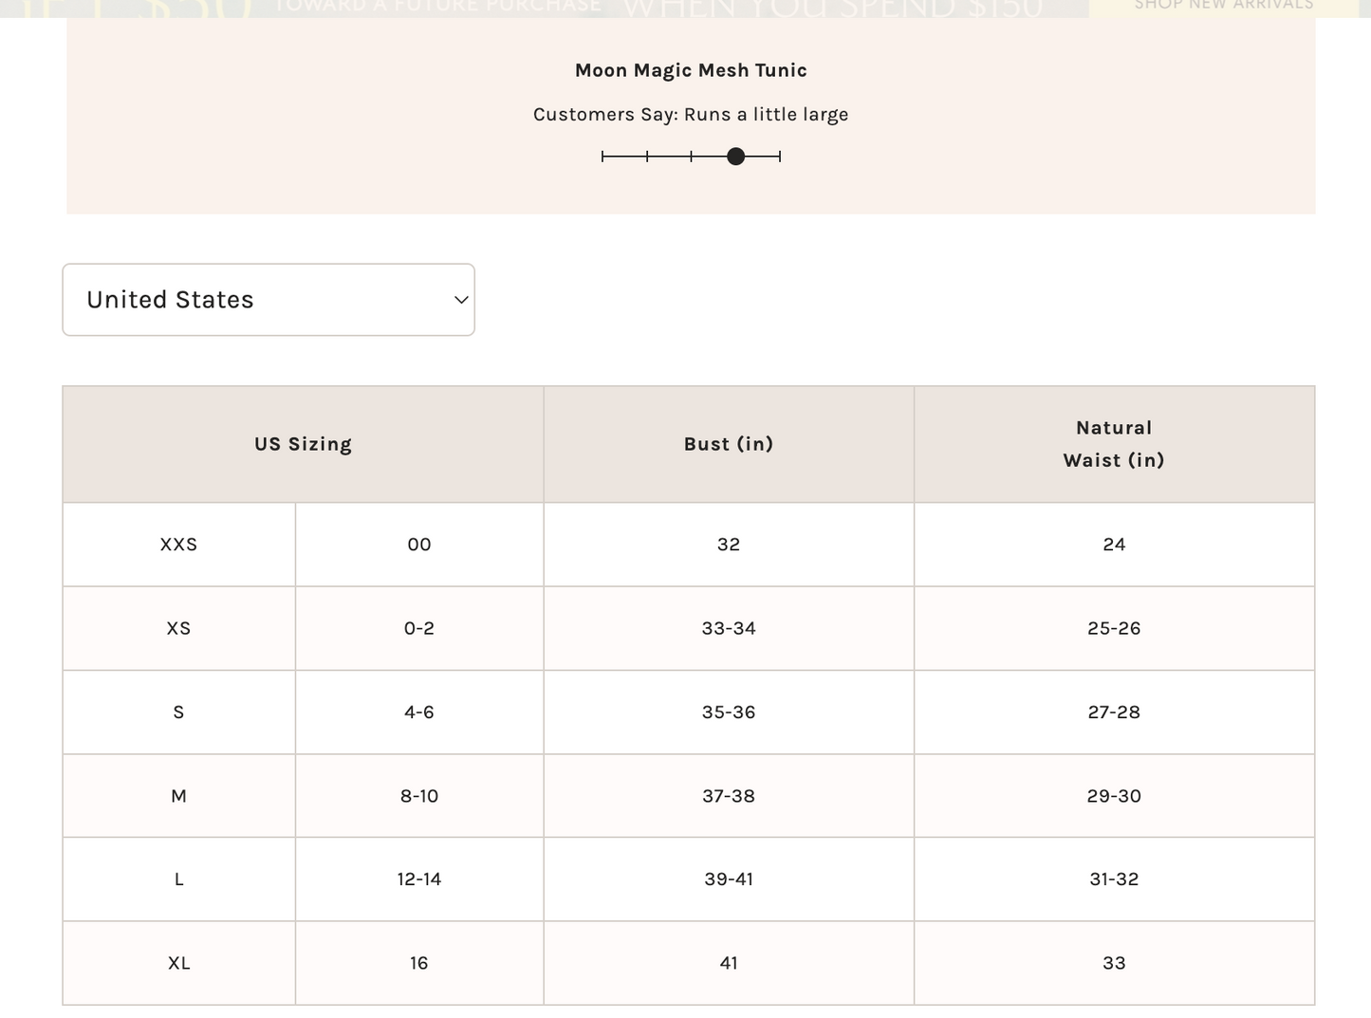Click the L size label cell
1371x1018 pixels.
(x=178, y=879)
